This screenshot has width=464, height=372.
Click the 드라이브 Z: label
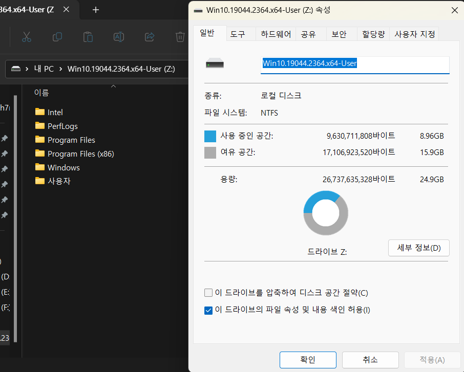pyautogui.click(x=327, y=252)
